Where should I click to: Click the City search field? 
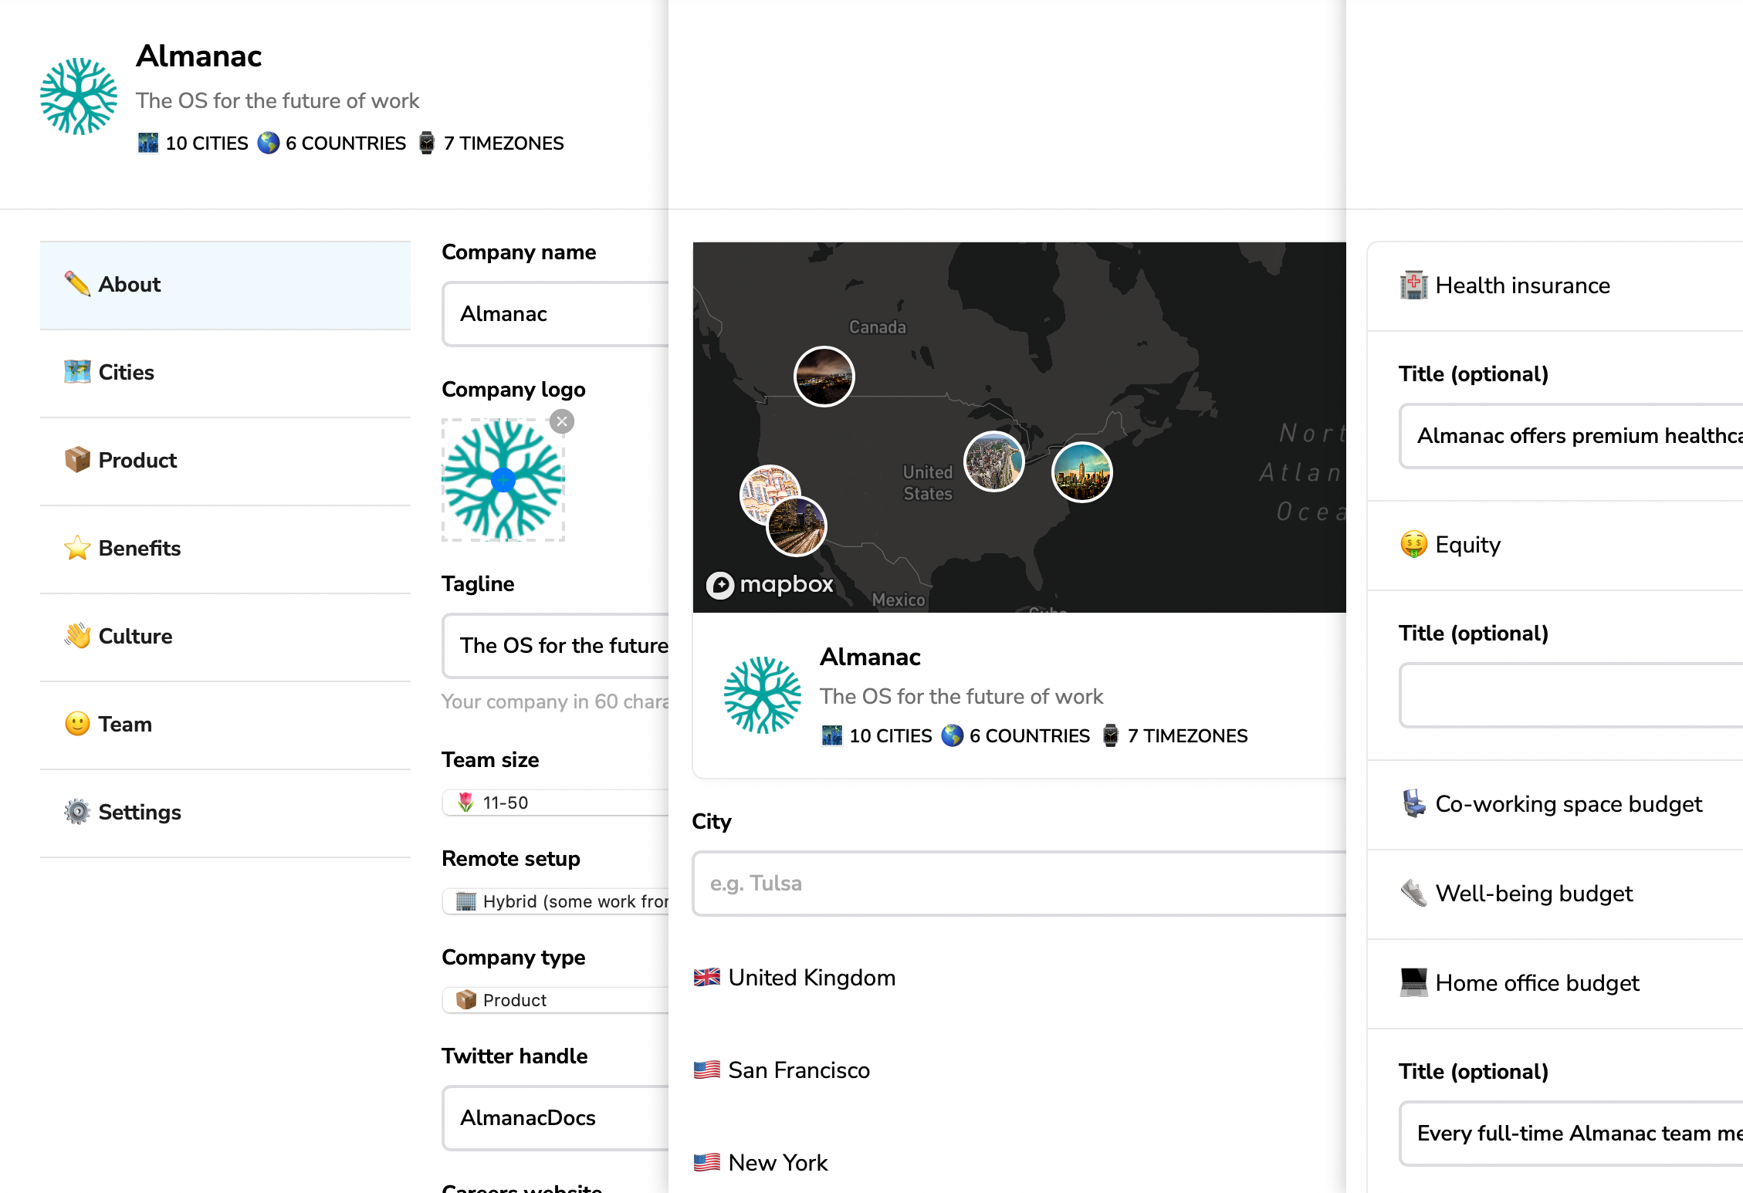pyautogui.click(x=1019, y=884)
